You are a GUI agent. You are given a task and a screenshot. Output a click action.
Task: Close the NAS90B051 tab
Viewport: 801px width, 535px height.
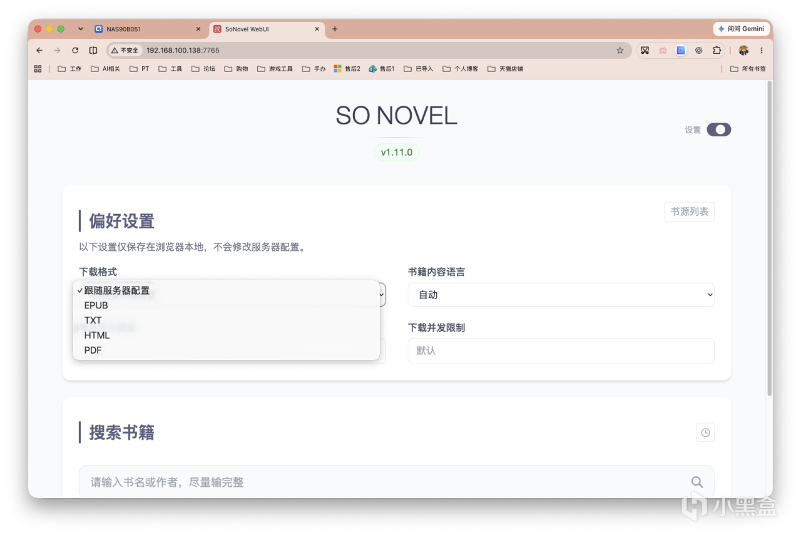coord(198,29)
